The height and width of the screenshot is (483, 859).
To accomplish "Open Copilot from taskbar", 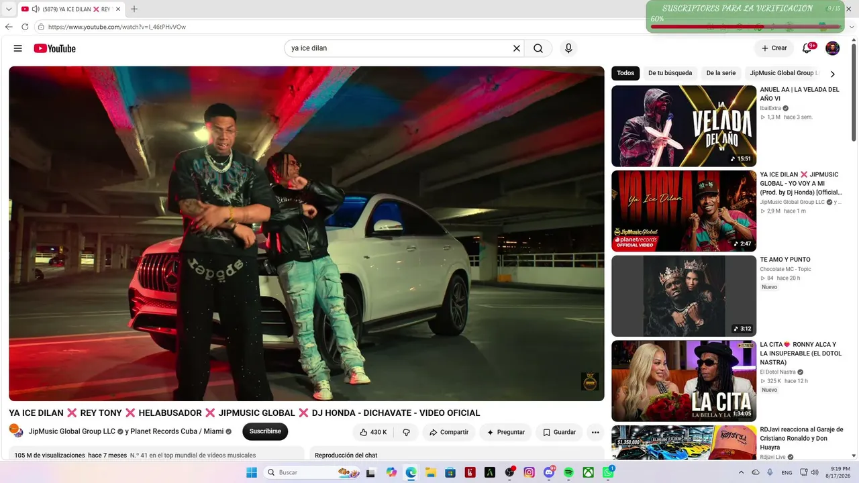I will tap(391, 472).
